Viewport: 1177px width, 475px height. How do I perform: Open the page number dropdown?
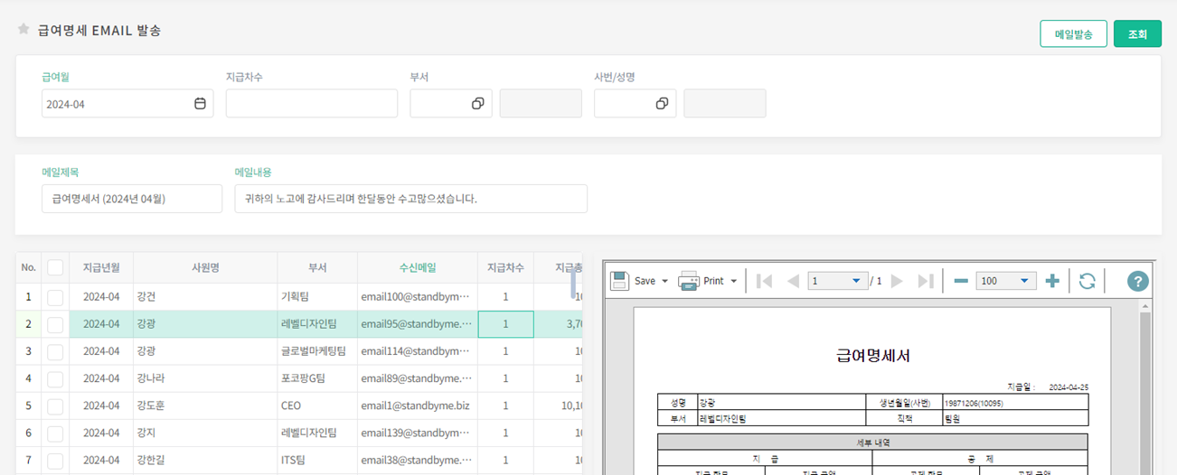point(855,281)
